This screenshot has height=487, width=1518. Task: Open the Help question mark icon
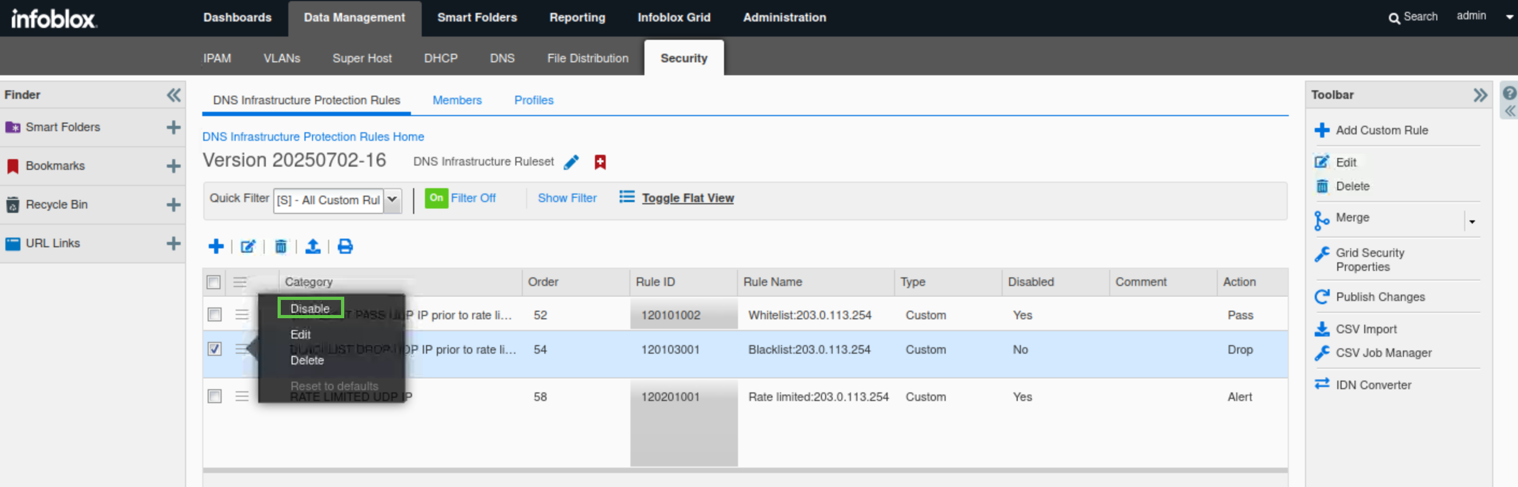tap(1509, 93)
